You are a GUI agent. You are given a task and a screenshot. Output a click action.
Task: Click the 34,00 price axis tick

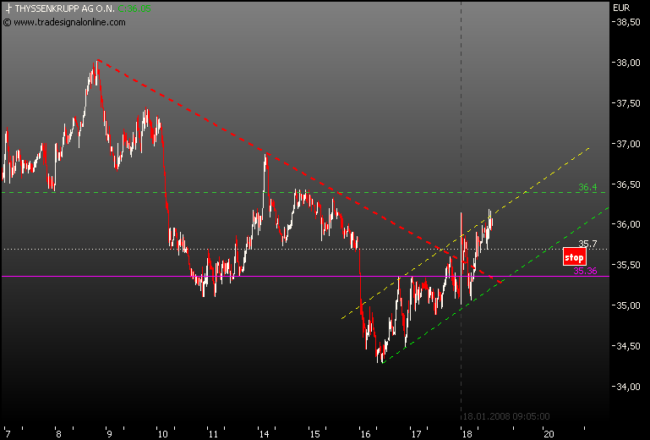point(626,386)
